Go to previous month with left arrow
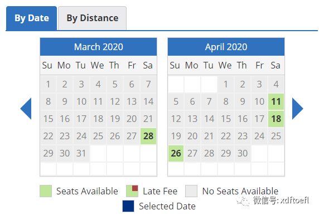319x215 pixels. [26, 109]
